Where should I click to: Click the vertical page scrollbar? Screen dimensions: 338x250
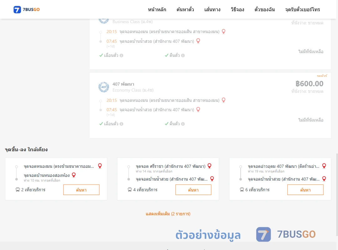[337, 195]
